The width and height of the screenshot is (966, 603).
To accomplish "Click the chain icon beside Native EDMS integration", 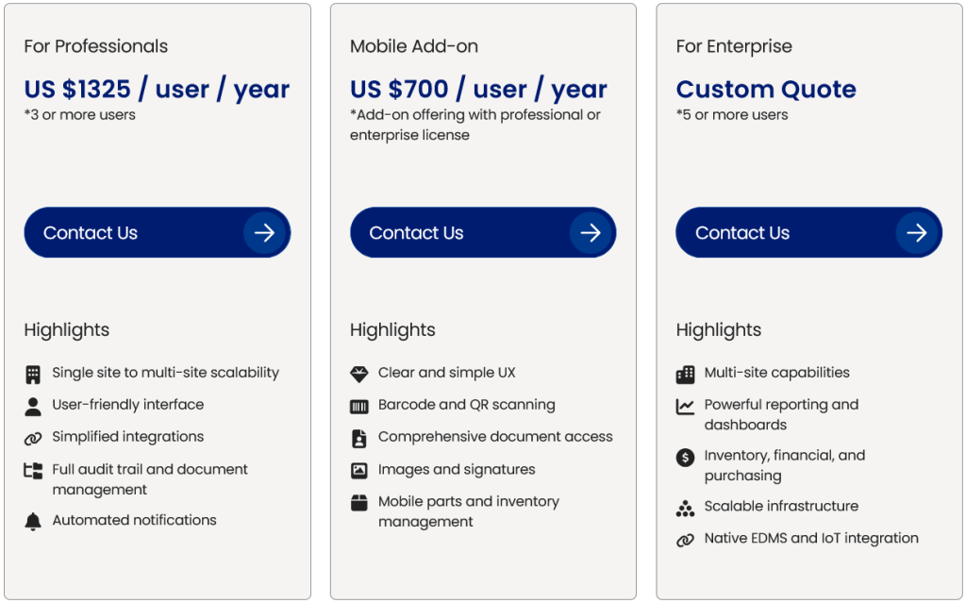I will point(686,539).
